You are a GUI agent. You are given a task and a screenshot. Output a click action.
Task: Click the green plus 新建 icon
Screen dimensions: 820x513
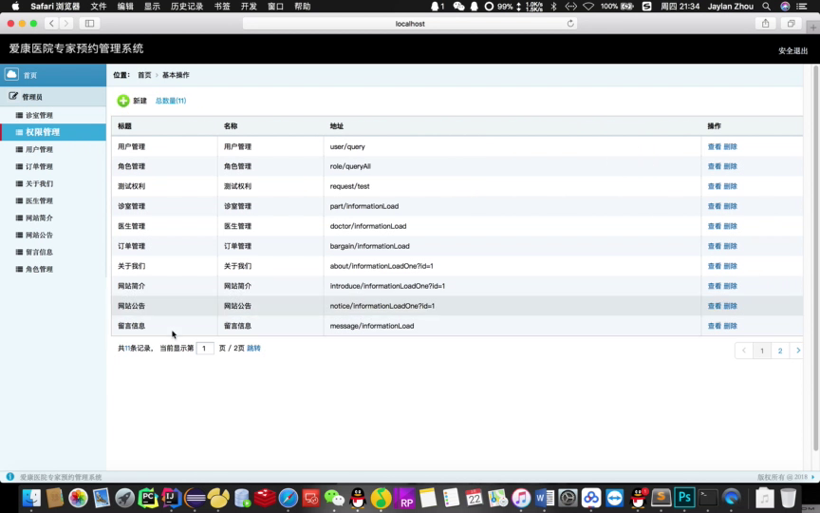(x=122, y=101)
